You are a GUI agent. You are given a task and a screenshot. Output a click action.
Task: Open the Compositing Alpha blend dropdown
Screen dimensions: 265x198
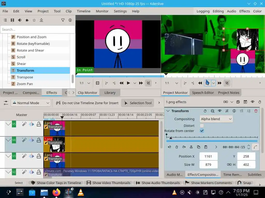pyautogui.click(x=216, y=119)
